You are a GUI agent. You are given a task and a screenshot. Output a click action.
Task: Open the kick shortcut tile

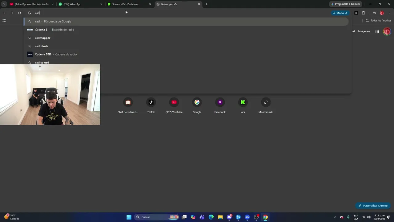[x=243, y=106]
